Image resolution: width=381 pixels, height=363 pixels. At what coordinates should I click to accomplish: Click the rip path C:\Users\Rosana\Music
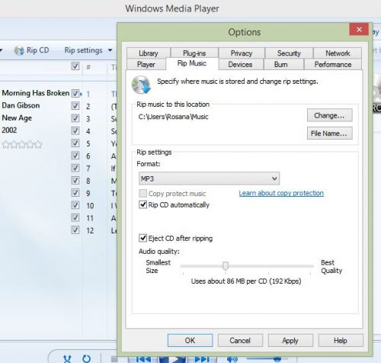point(173,117)
